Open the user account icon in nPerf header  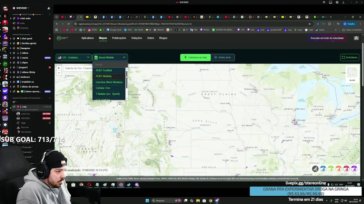356,38
